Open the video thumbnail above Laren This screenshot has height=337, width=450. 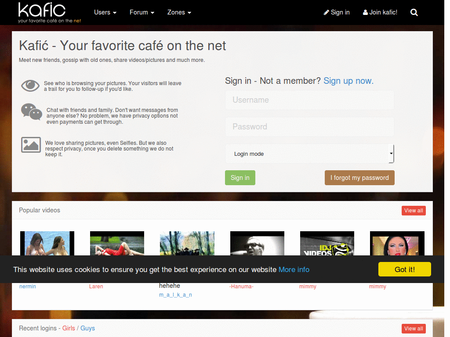[x=117, y=243]
